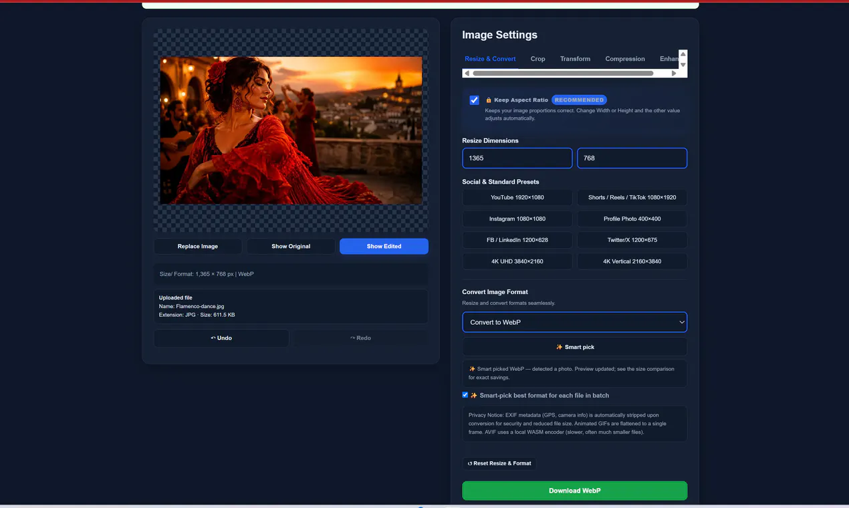The height and width of the screenshot is (508, 849).
Task: Open the Crop tab
Action: pos(537,59)
